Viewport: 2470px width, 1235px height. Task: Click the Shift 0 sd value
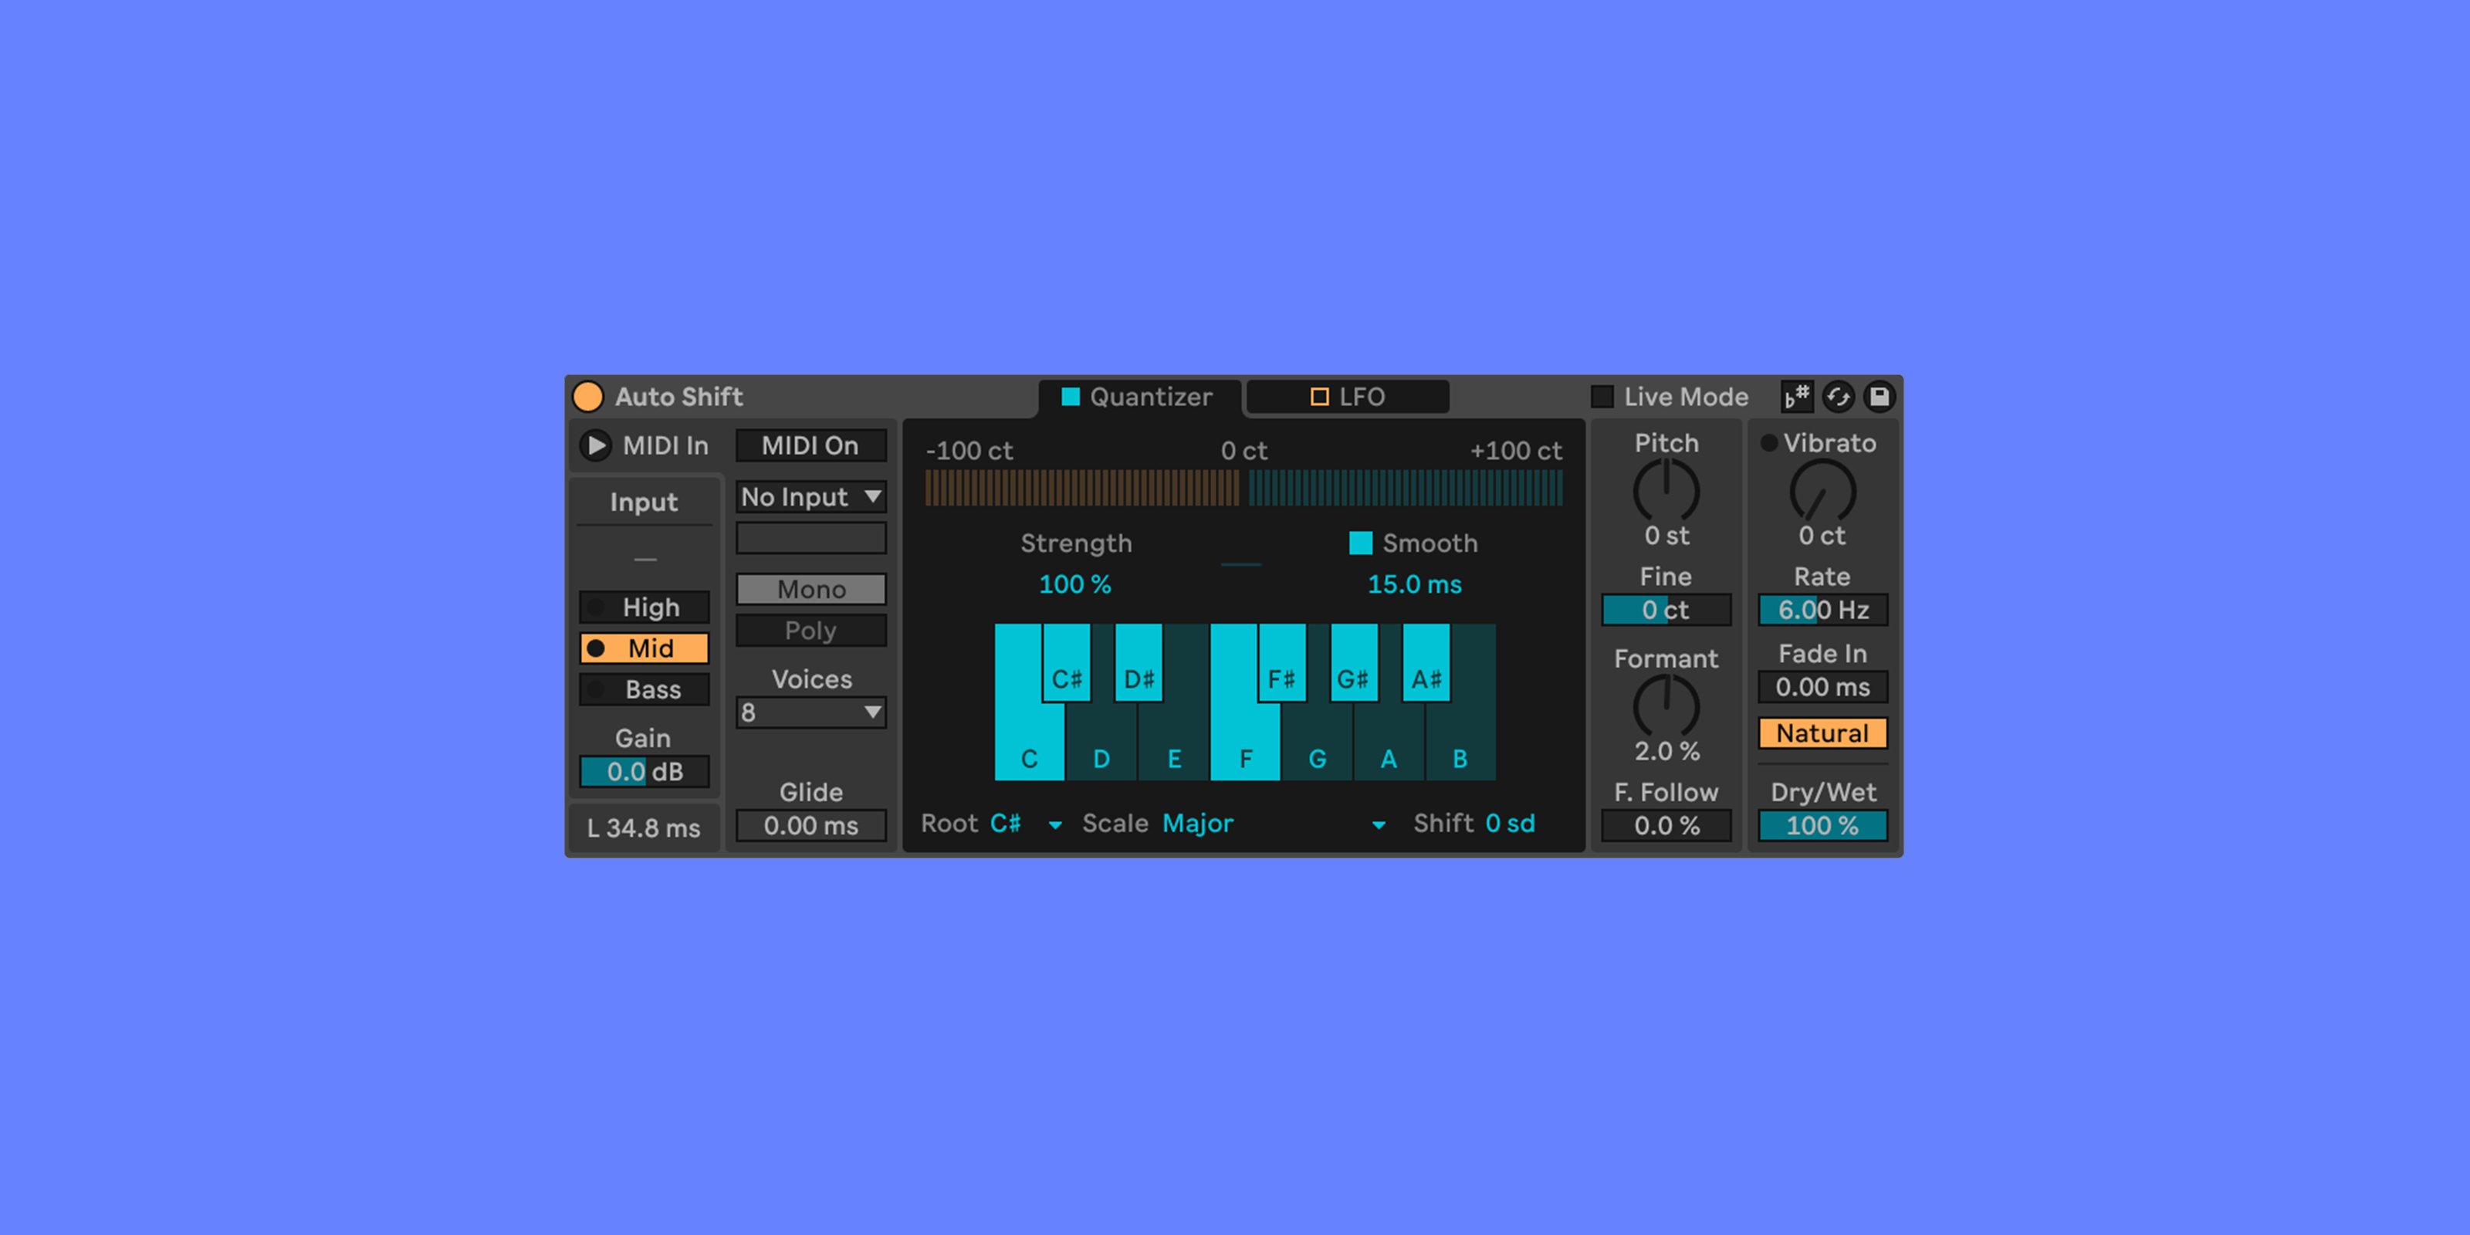click(x=1511, y=824)
